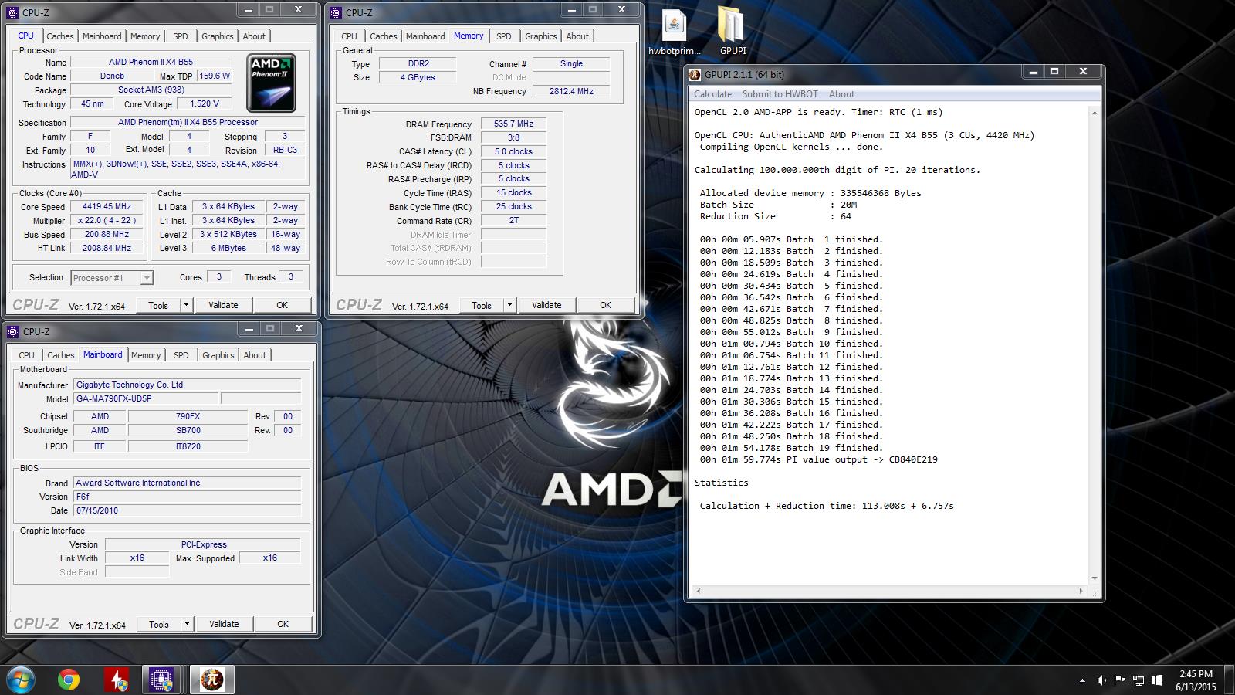The width and height of the screenshot is (1235, 695).
Task: Launch Google Chrome from the taskbar
Action: coord(69,680)
